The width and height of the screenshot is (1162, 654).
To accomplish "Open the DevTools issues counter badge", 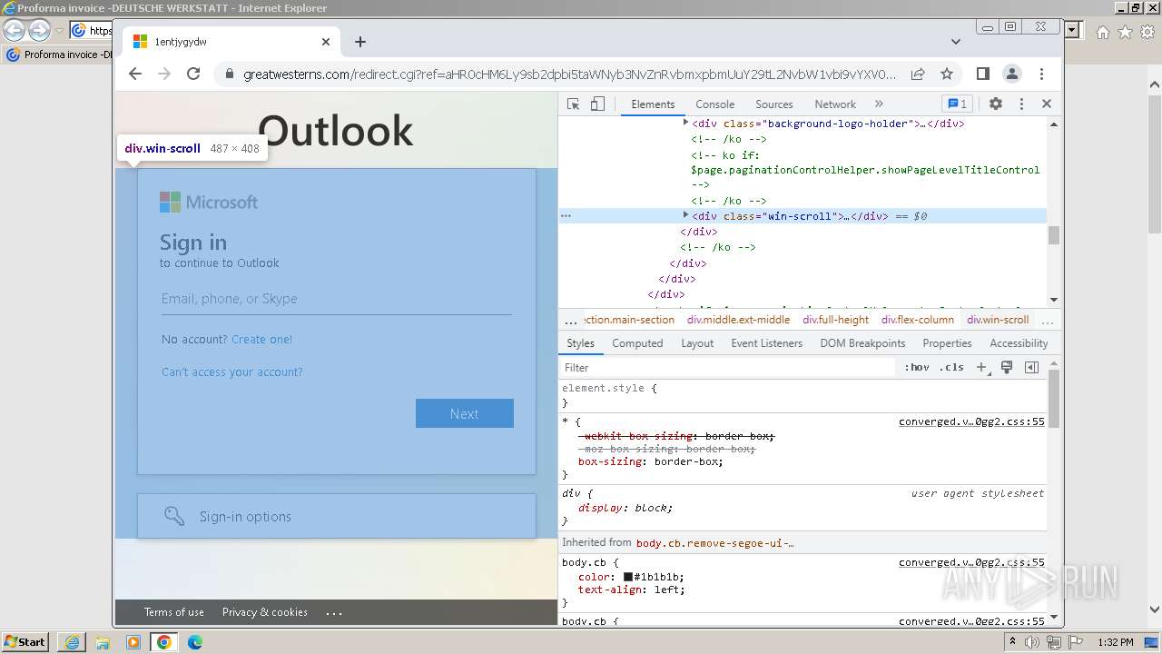I will click(x=956, y=104).
